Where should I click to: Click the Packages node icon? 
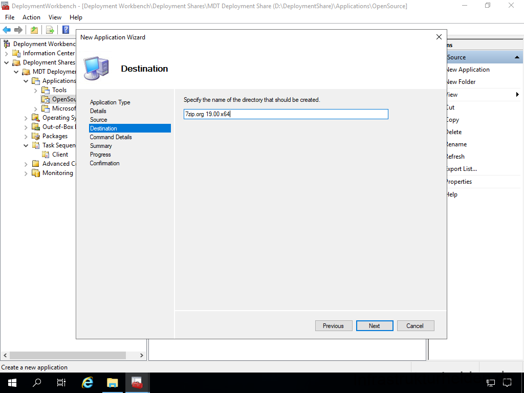(x=36, y=136)
